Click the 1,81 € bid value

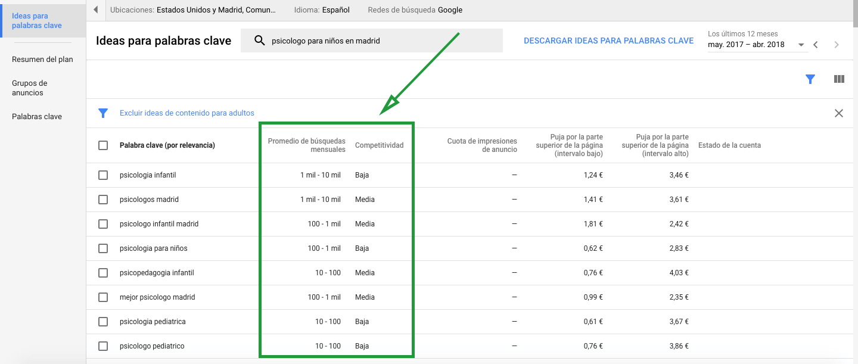[593, 224]
